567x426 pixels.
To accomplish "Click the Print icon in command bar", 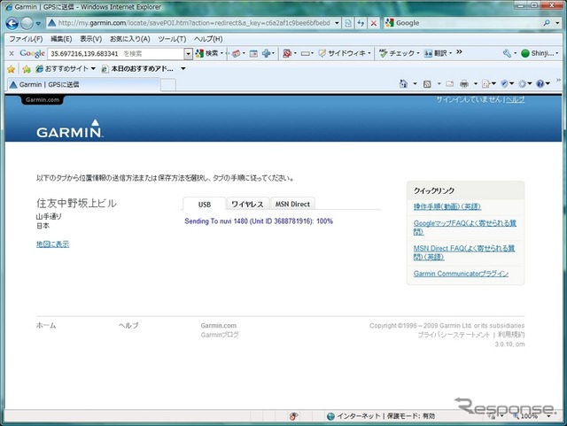I will 464,84.
